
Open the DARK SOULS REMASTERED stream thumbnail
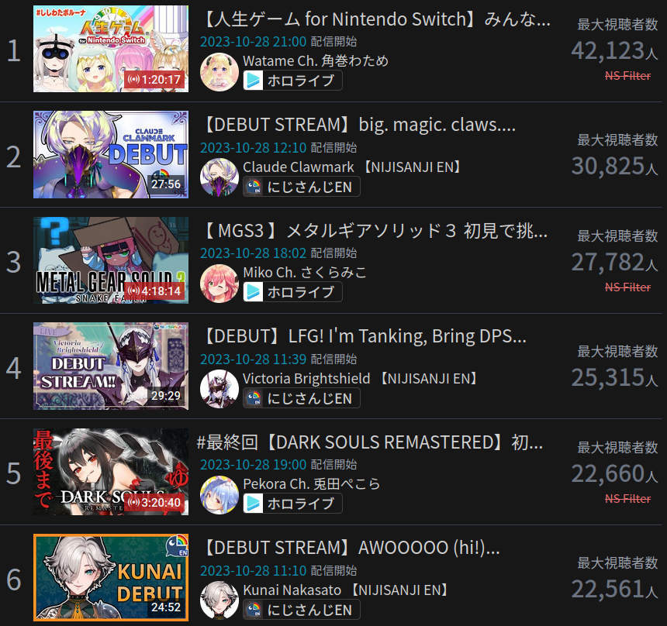click(x=111, y=472)
